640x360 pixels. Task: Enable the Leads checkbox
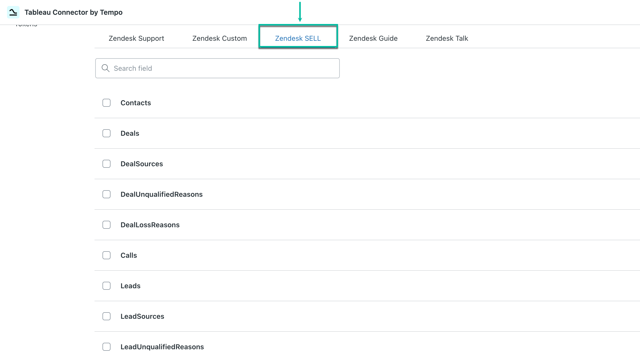106,286
